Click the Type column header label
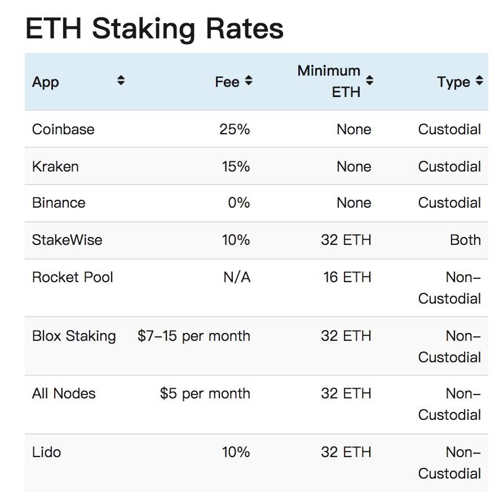This screenshot has width=495, height=500. coord(453,82)
